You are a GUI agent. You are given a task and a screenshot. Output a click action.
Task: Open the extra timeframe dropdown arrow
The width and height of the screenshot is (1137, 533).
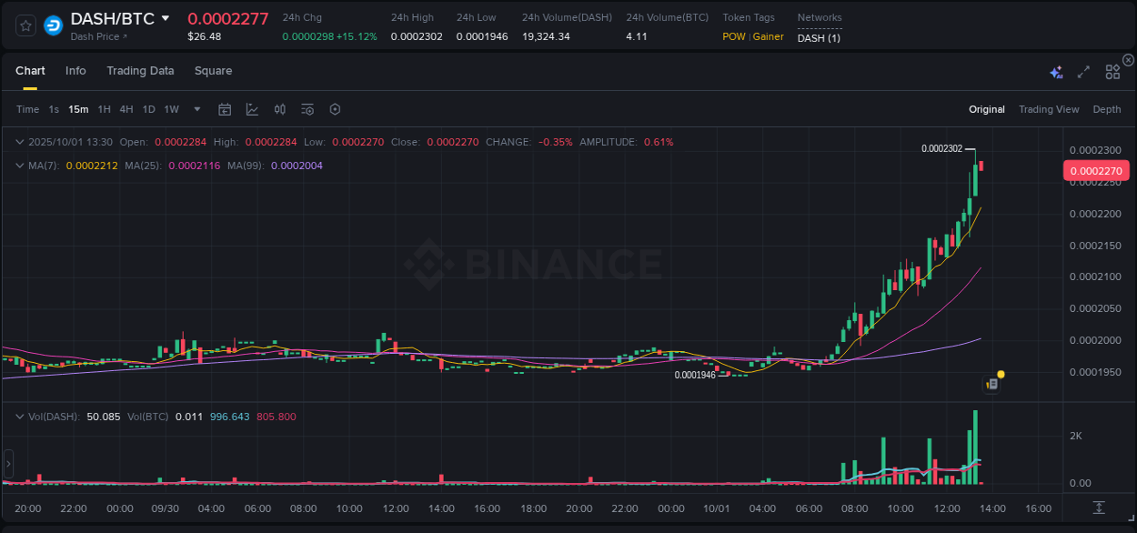pyautogui.click(x=196, y=109)
